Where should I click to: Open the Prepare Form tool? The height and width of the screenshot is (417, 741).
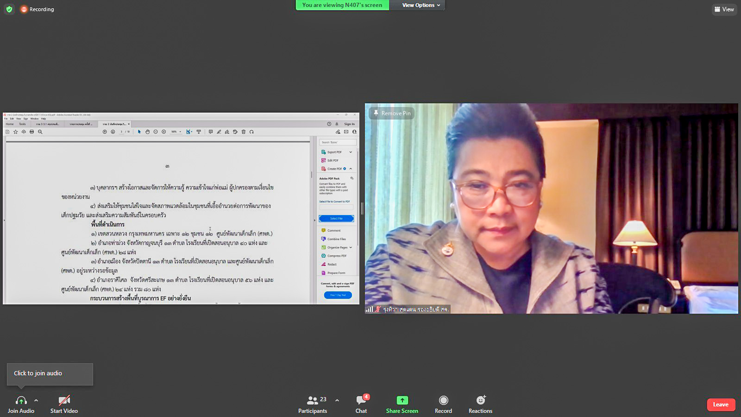pyautogui.click(x=333, y=273)
